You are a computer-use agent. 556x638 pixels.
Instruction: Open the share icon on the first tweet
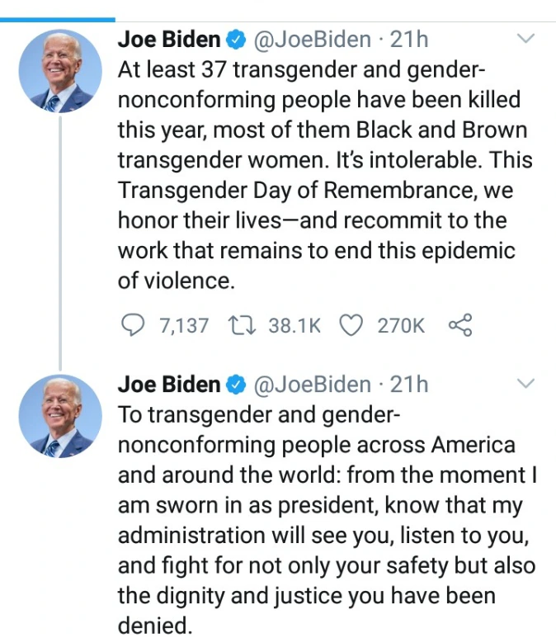click(x=459, y=326)
